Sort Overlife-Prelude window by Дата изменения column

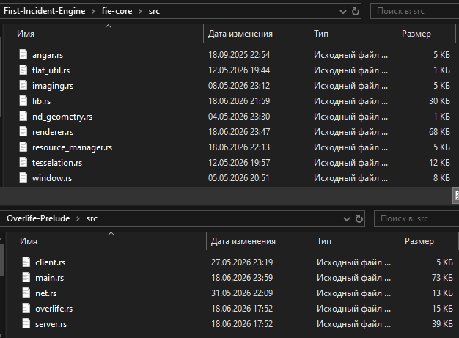coord(243,241)
